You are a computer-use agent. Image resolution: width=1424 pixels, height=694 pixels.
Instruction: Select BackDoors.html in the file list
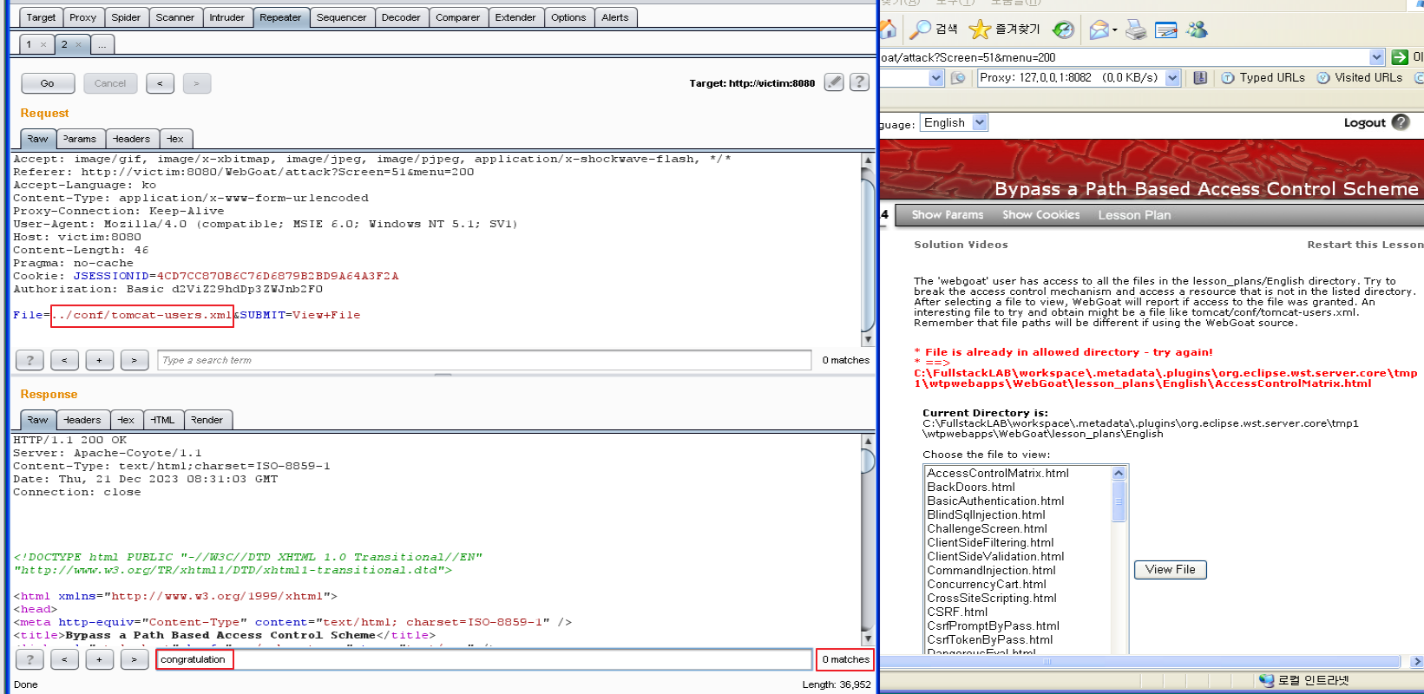point(970,487)
